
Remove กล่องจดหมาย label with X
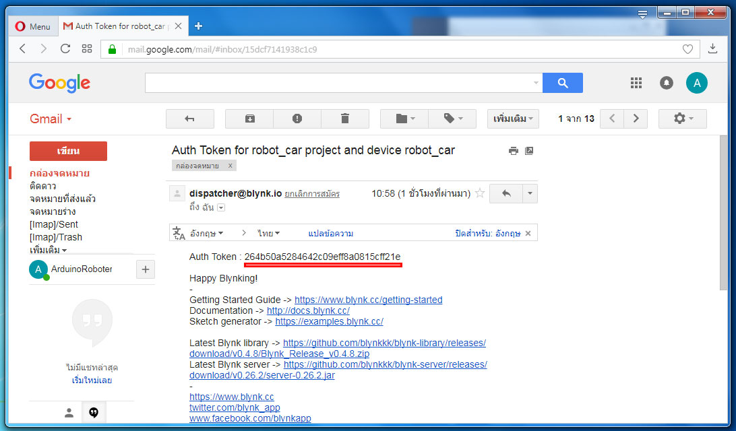pyautogui.click(x=230, y=166)
